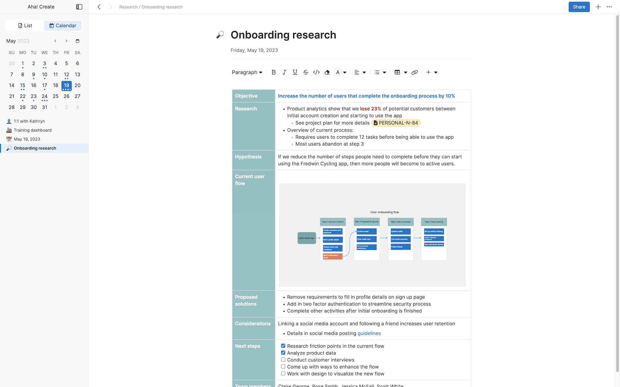The image size is (620, 387).
Task: Select May 24 in the calendar
Action: [x=44, y=96]
